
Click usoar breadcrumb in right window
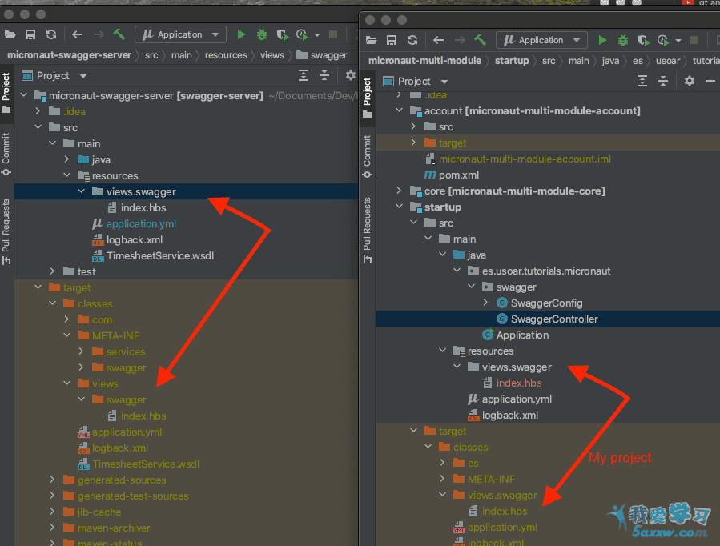668,61
